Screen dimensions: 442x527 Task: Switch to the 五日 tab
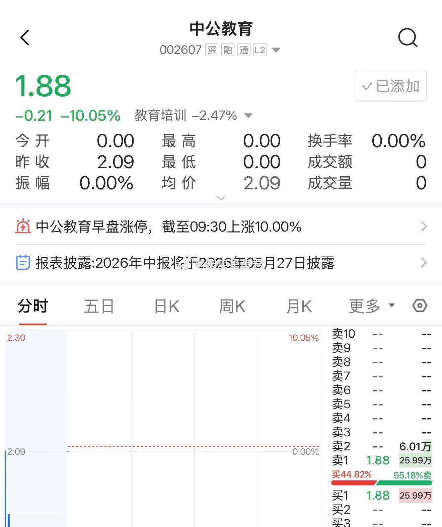click(x=99, y=306)
